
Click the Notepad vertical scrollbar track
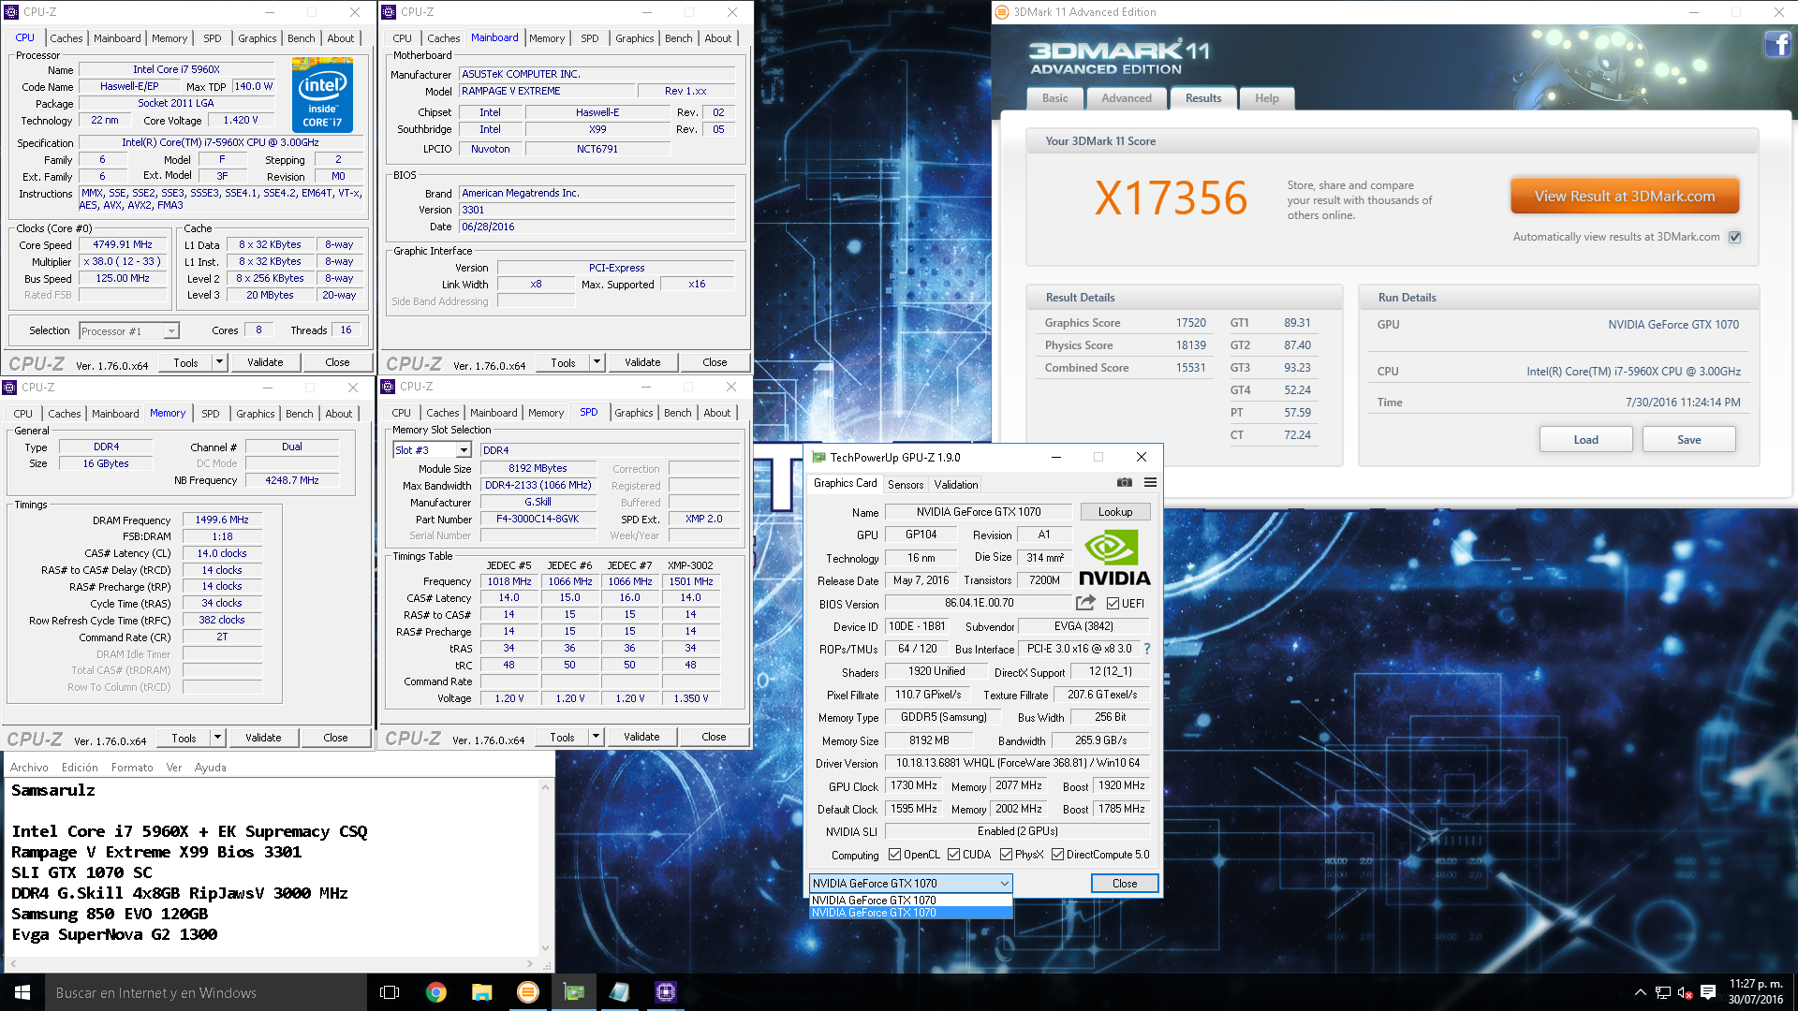(x=545, y=868)
